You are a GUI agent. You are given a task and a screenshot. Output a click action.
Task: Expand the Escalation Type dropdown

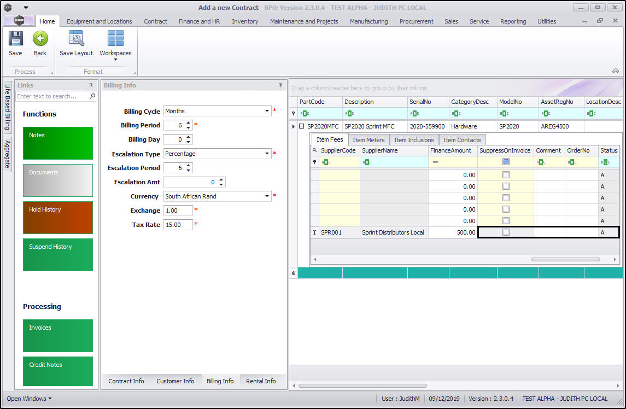267,154
